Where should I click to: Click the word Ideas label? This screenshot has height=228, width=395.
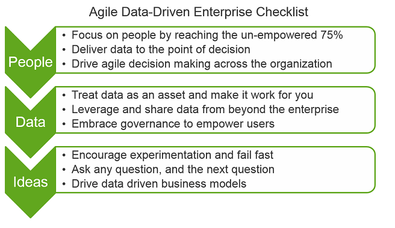[x=31, y=182]
